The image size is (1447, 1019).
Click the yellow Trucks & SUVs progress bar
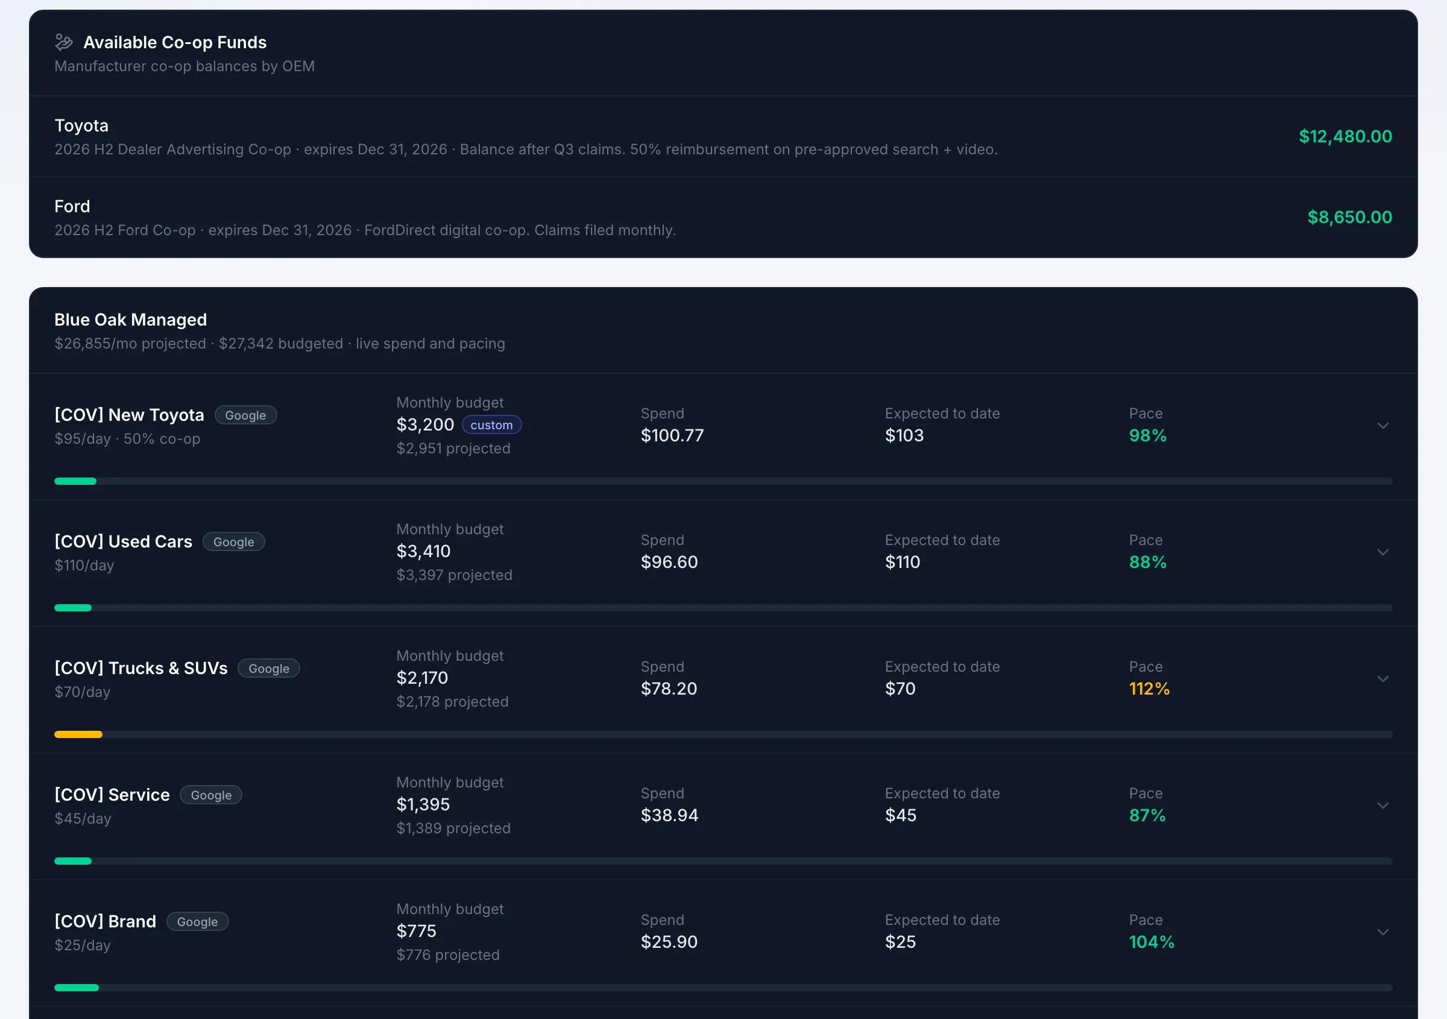pos(723,734)
